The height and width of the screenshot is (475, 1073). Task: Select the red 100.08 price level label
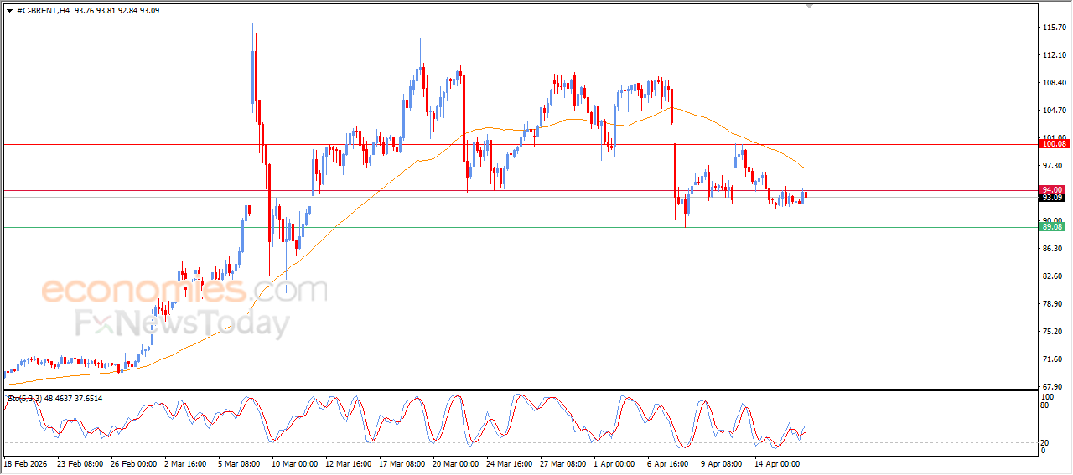(1052, 144)
